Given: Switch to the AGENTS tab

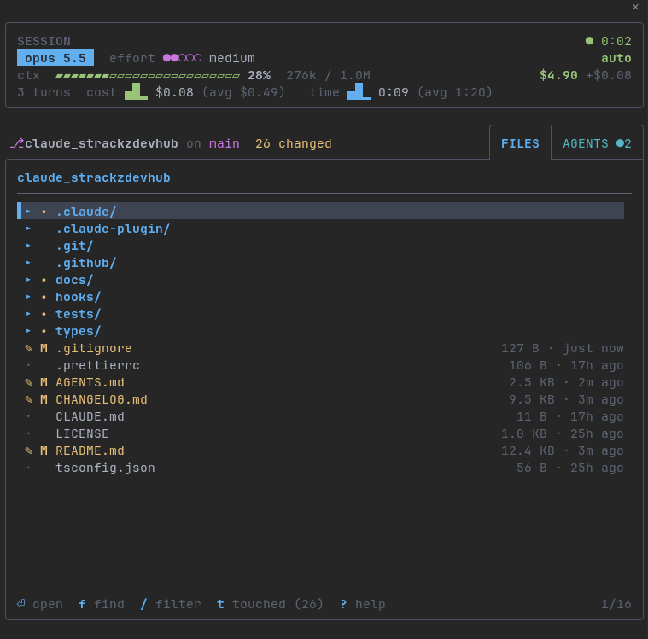Looking at the screenshot, I should (x=597, y=143).
